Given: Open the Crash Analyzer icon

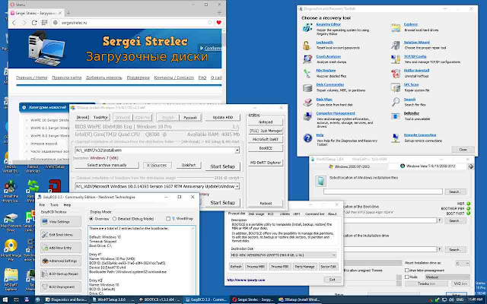Looking at the screenshot, I should pyautogui.click(x=307, y=59).
